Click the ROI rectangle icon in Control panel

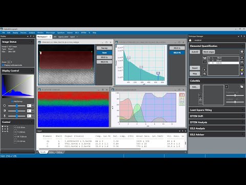(5, 129)
